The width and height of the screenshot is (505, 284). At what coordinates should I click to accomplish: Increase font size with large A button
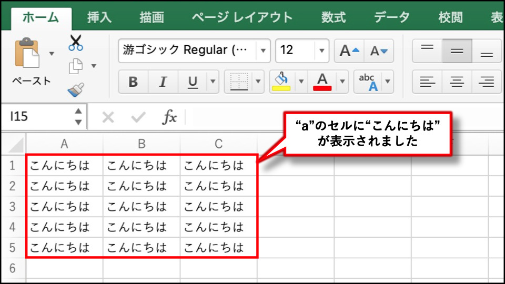pyautogui.click(x=349, y=50)
